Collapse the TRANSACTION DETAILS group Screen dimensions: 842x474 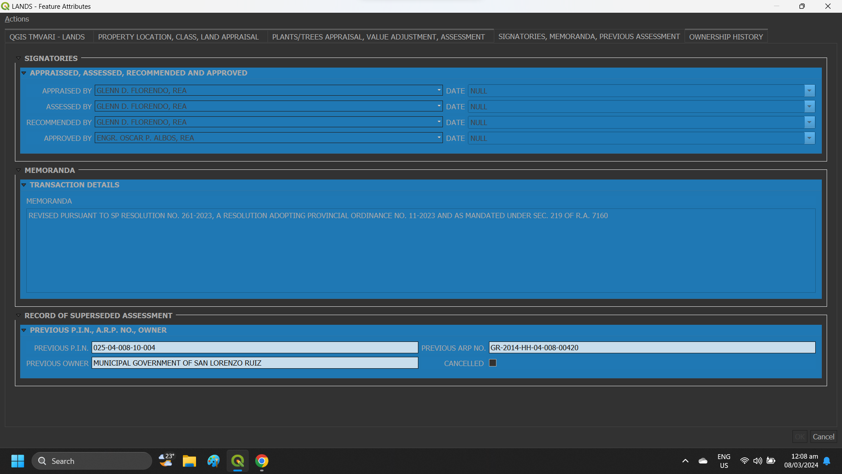24,185
